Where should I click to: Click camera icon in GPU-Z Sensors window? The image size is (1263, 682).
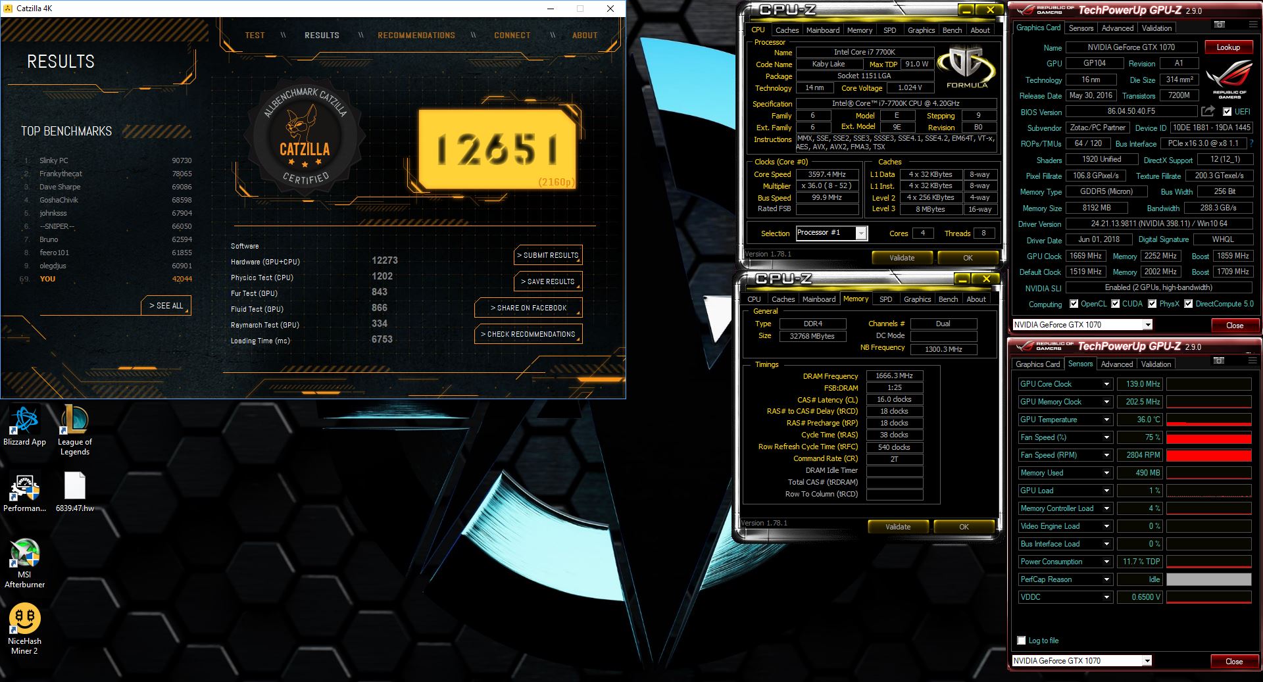1219,360
